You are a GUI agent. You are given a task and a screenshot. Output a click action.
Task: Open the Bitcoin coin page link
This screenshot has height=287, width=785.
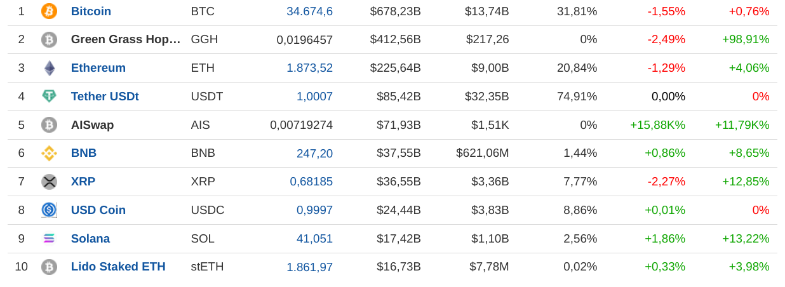coord(91,11)
